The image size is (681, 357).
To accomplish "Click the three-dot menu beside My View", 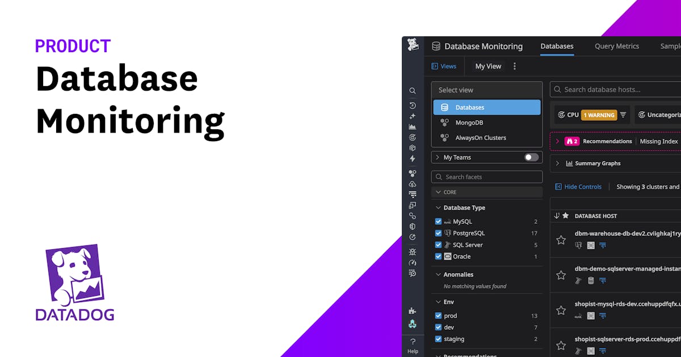I will pyautogui.click(x=515, y=66).
